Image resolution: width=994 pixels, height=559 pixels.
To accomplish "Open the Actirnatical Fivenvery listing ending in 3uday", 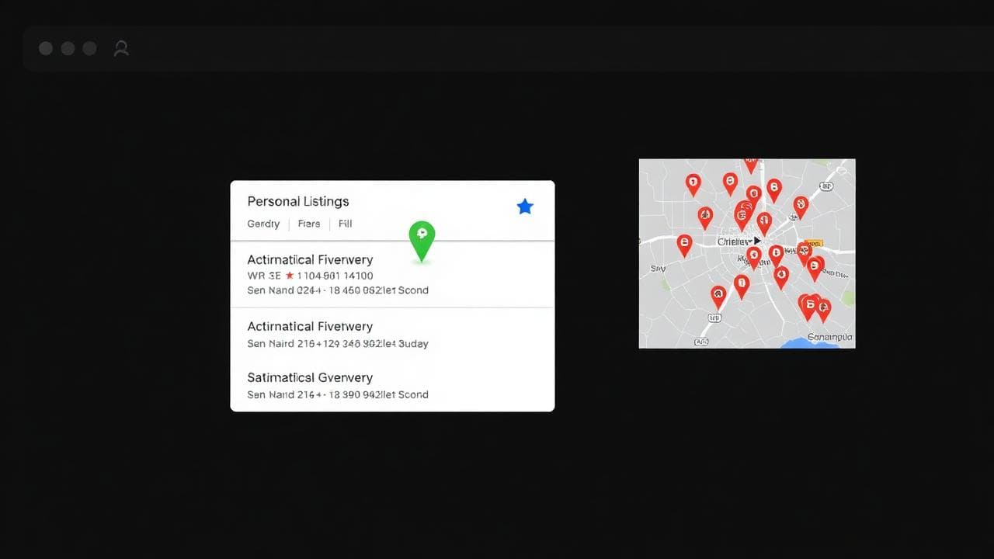I will pyautogui.click(x=392, y=334).
